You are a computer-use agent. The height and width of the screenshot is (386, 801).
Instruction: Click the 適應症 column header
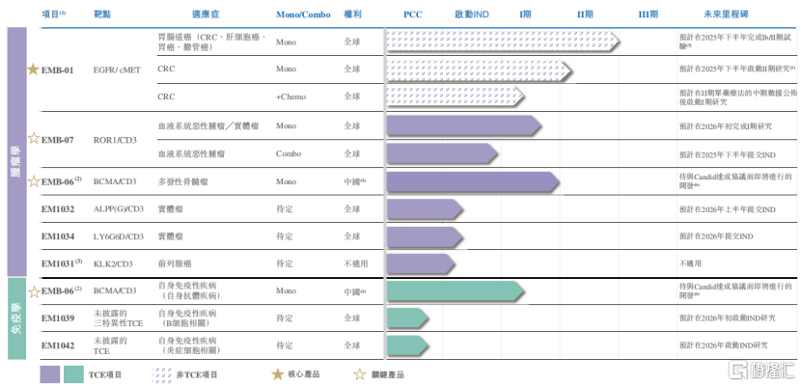tap(207, 14)
